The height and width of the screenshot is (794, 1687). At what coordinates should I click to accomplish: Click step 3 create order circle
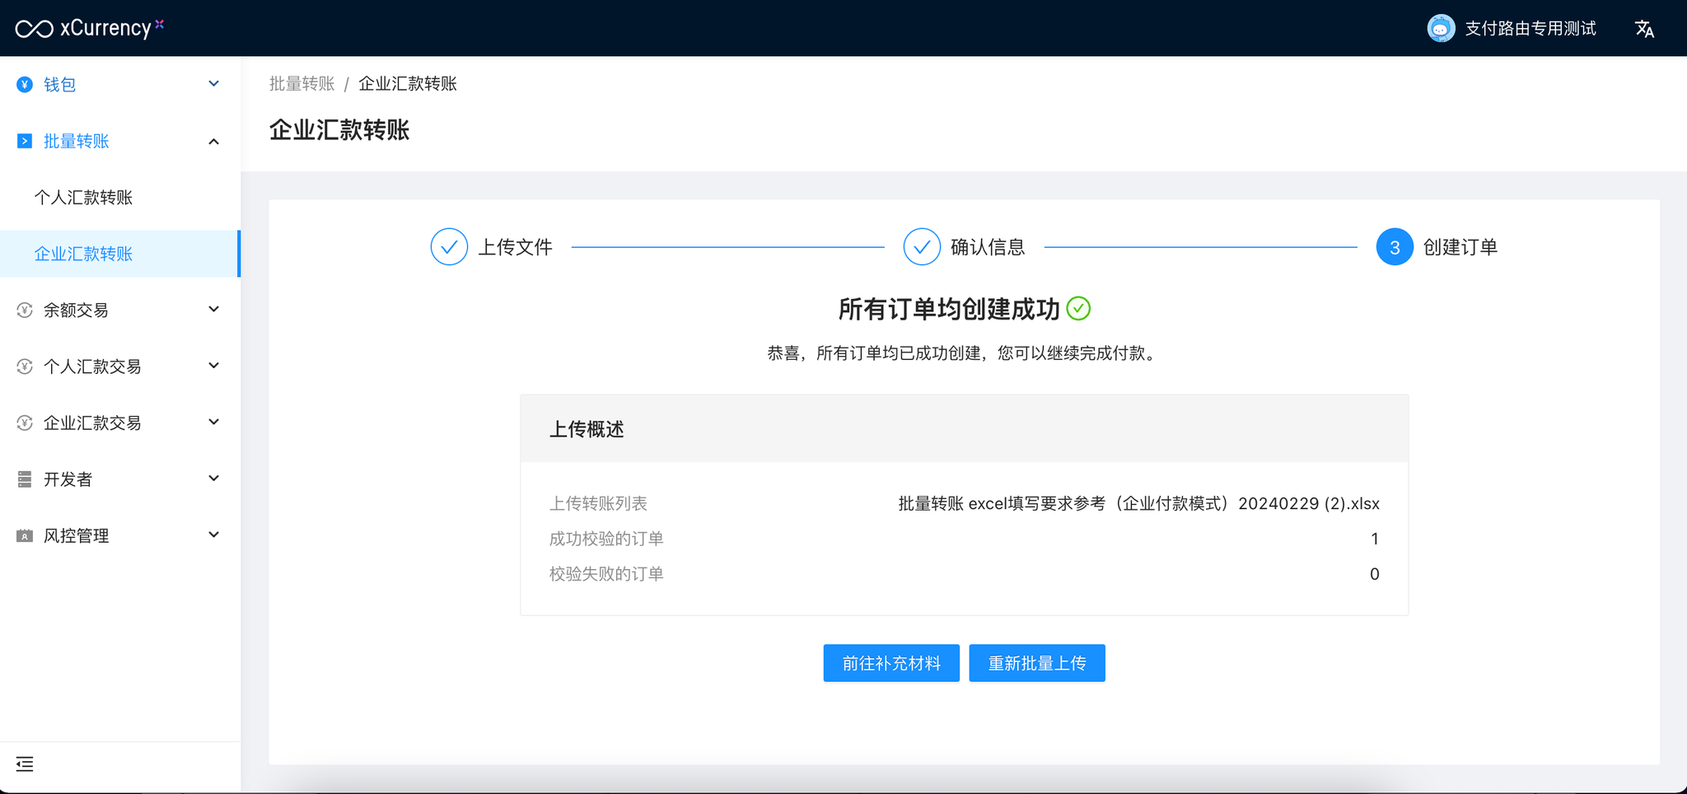pyautogui.click(x=1394, y=247)
